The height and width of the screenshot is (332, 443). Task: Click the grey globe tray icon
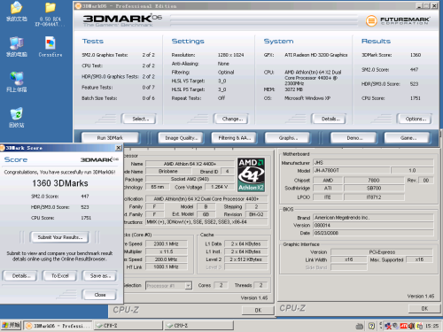[396, 326]
